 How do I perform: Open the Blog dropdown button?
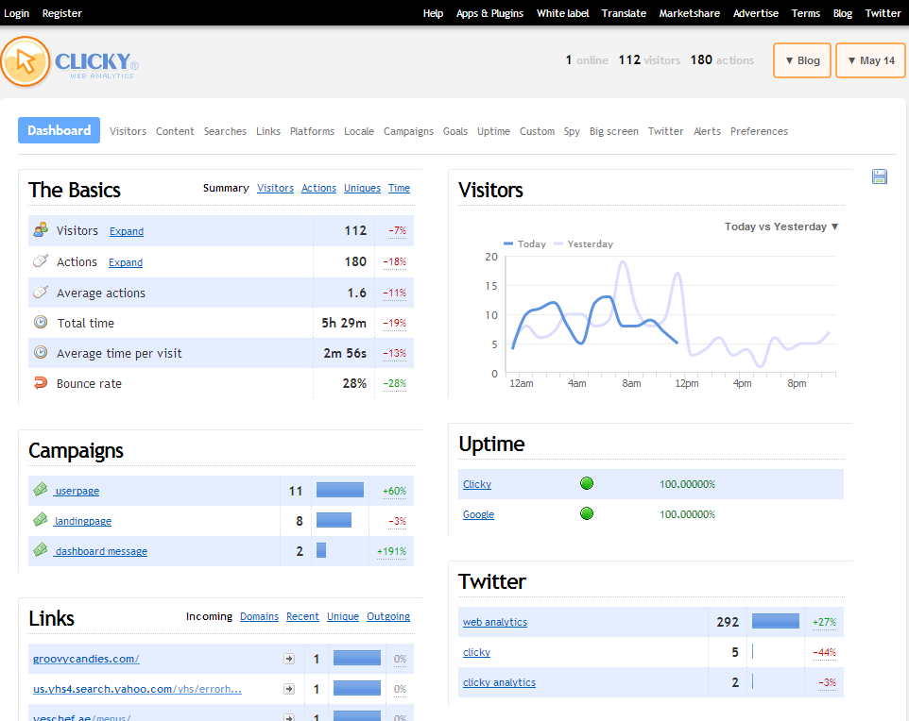802,60
